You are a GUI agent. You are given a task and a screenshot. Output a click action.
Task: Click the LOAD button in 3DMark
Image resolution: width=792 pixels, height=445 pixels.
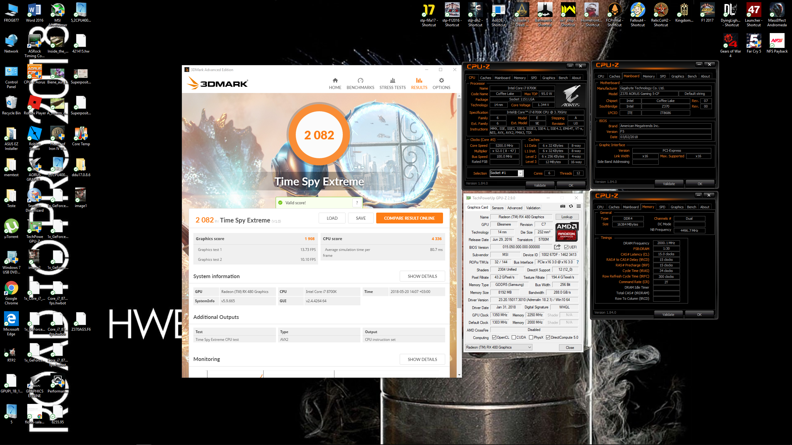(332, 218)
